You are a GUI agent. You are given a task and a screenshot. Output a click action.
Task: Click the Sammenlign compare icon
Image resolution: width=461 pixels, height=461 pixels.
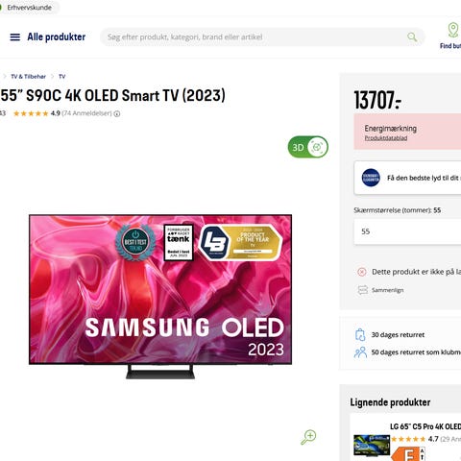click(362, 290)
